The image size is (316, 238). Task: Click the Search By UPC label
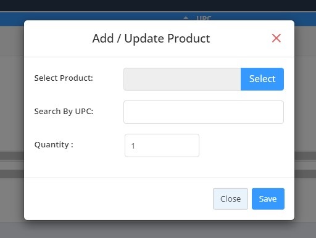pyautogui.click(x=64, y=112)
